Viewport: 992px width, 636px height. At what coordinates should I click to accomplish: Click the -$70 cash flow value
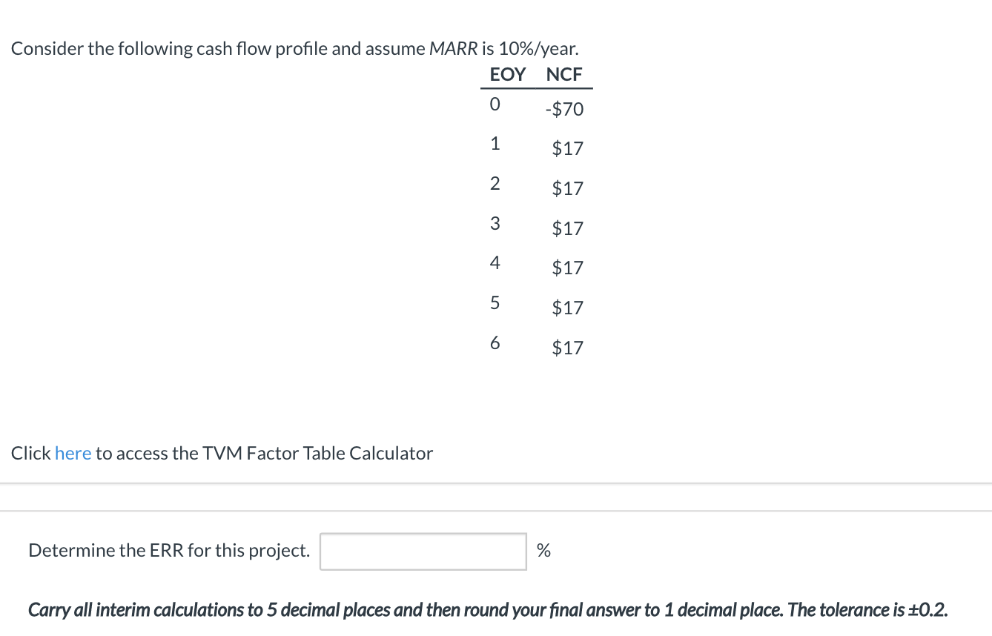[x=564, y=108]
